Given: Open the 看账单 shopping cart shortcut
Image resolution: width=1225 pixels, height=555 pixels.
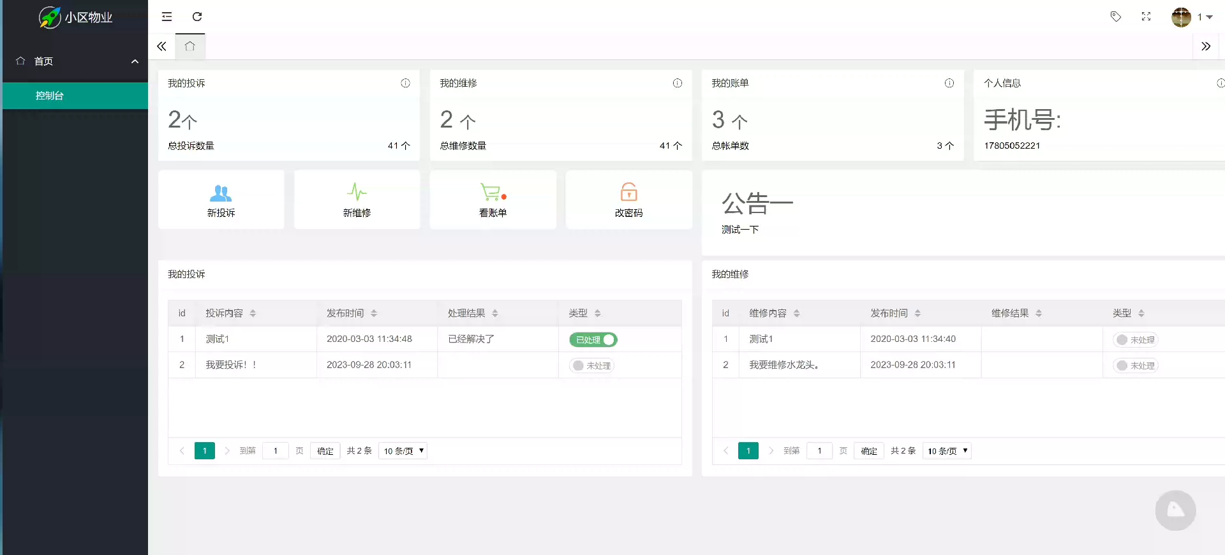Looking at the screenshot, I should point(493,200).
